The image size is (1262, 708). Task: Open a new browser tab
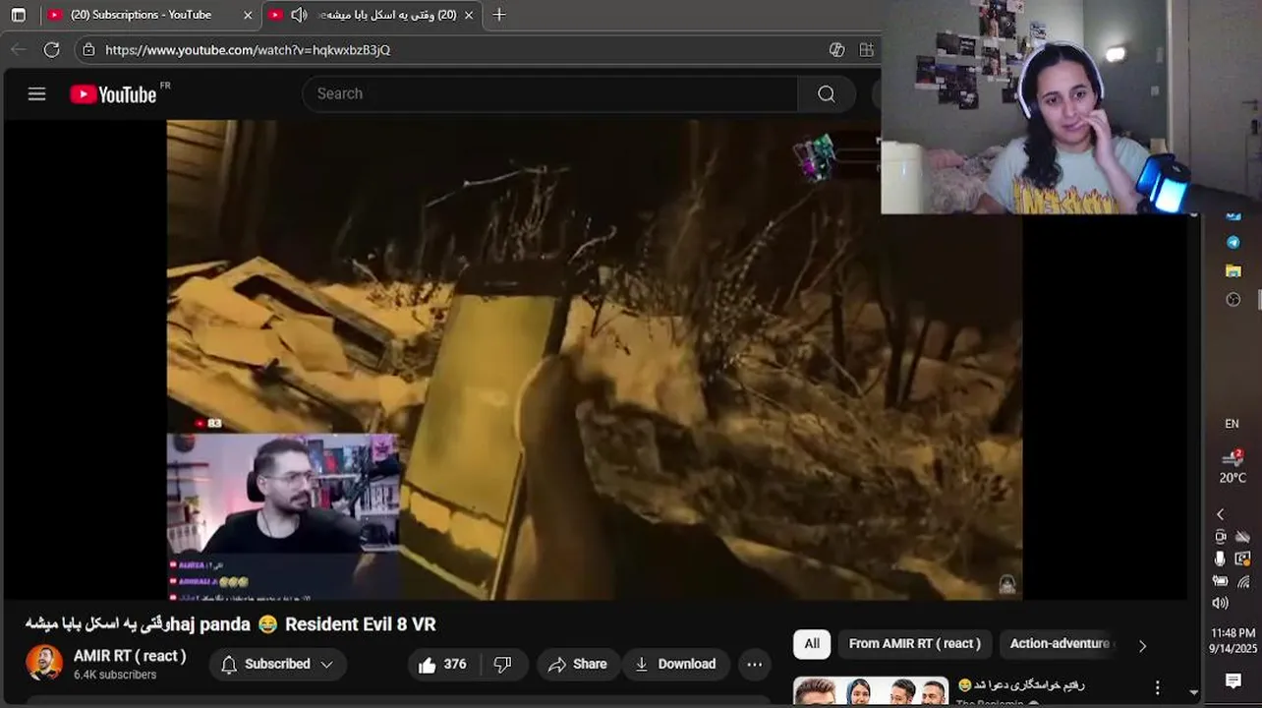[499, 15]
